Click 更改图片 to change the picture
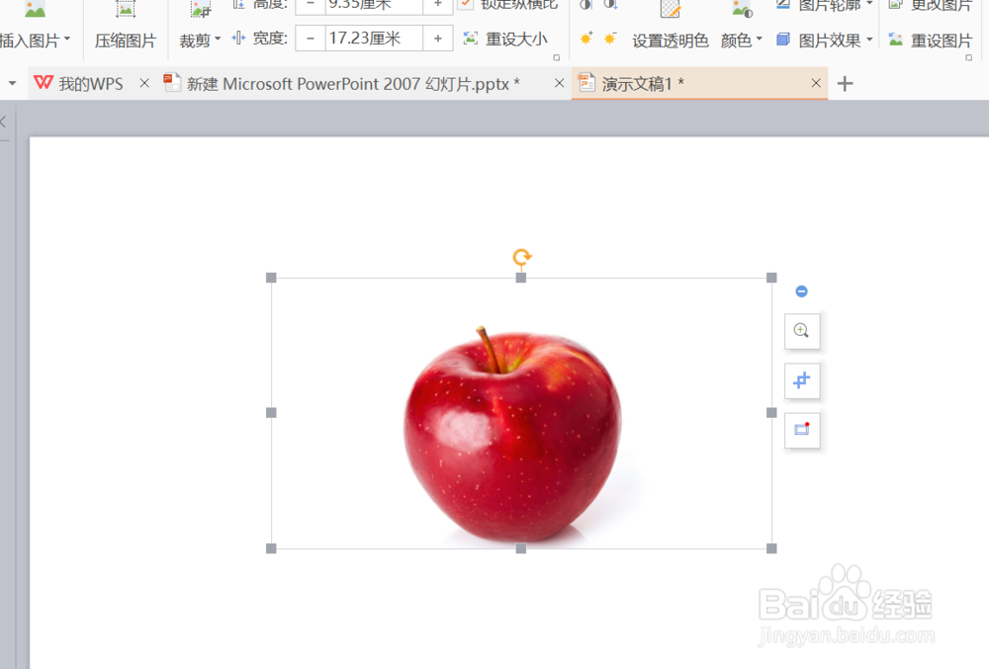 click(x=931, y=5)
